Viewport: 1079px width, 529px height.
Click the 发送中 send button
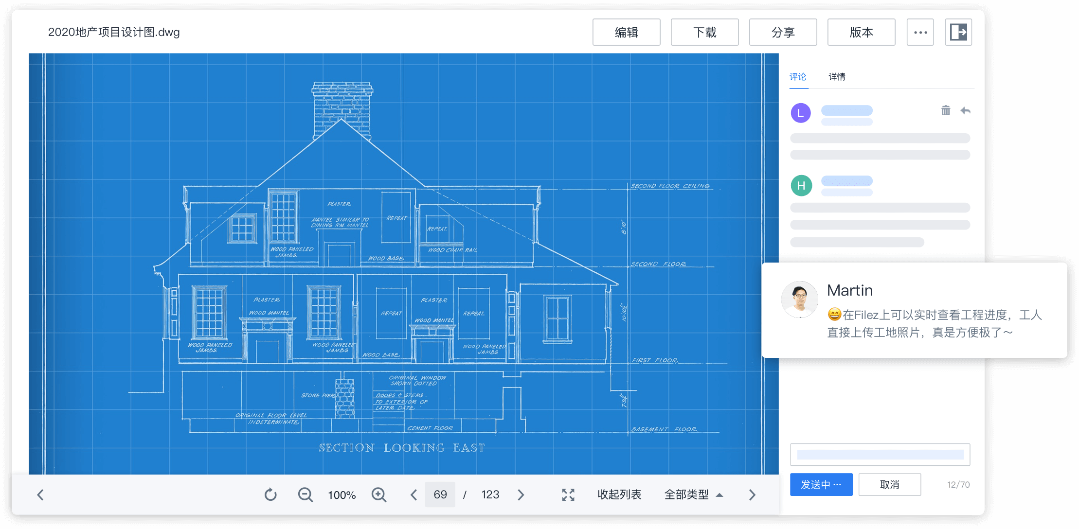click(x=821, y=484)
